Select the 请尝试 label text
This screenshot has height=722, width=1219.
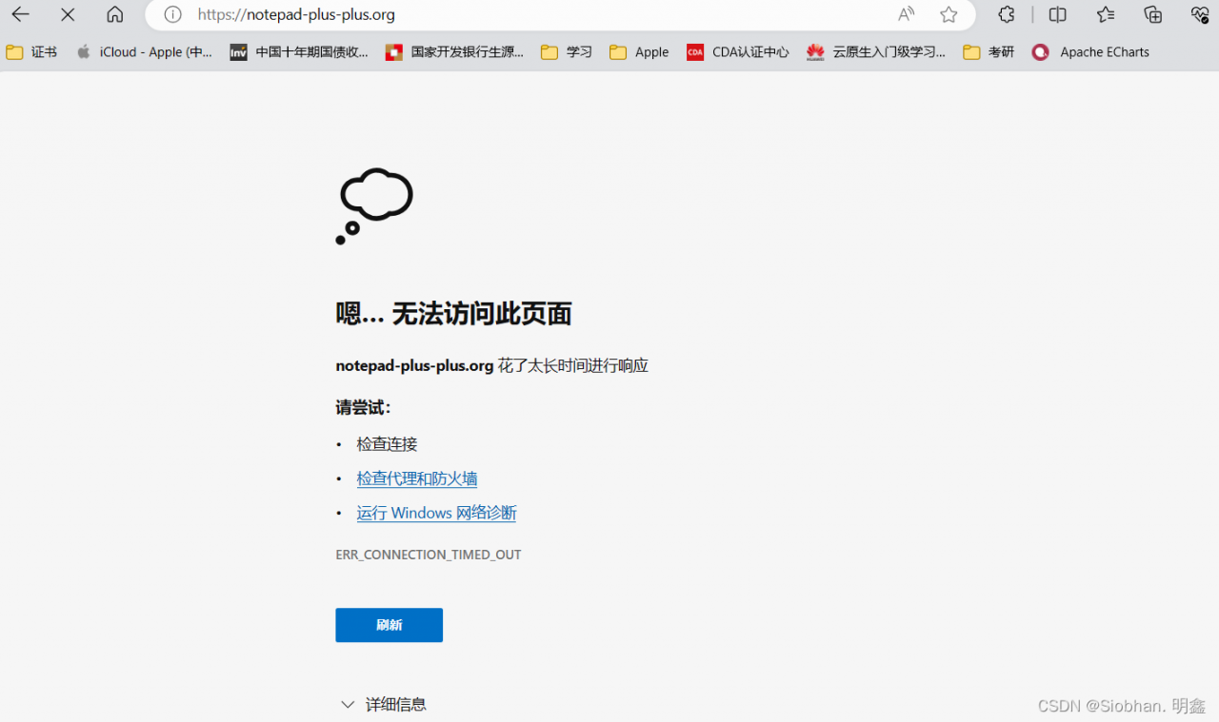(x=363, y=407)
